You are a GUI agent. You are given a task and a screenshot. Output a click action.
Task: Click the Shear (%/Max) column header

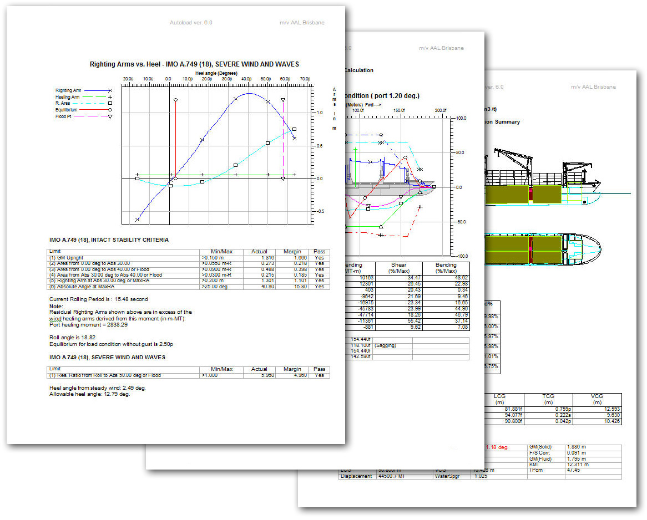point(399,268)
